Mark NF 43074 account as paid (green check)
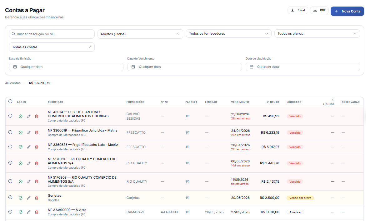This screenshot has width=366, height=221. click(21, 116)
